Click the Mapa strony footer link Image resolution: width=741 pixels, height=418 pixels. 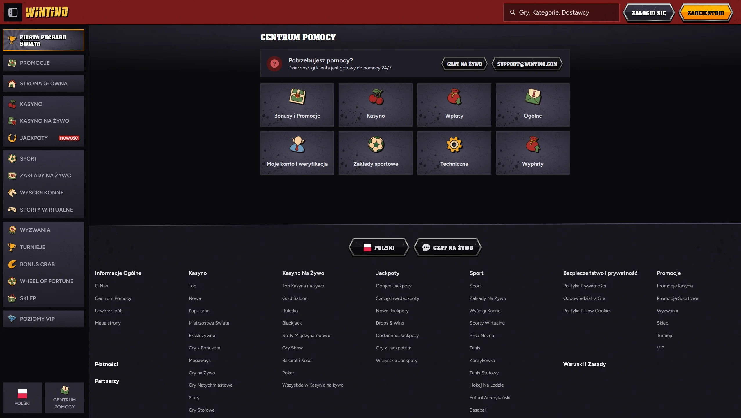[x=108, y=323]
